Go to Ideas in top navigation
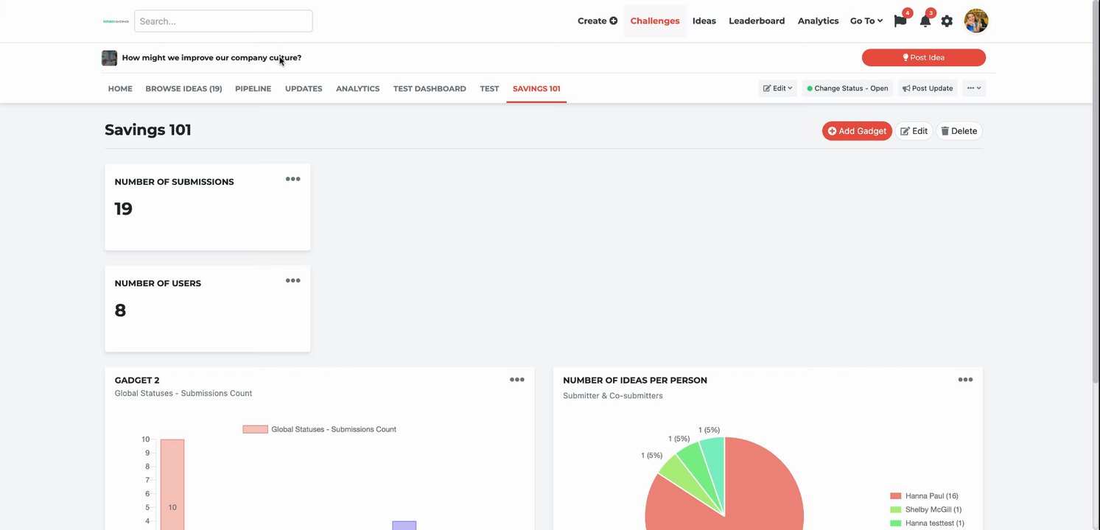 pos(704,21)
